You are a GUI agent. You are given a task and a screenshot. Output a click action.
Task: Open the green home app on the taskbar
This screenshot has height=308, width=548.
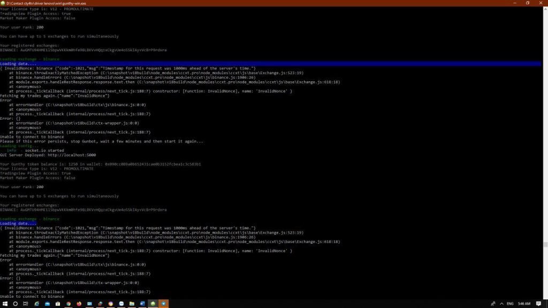point(153,304)
